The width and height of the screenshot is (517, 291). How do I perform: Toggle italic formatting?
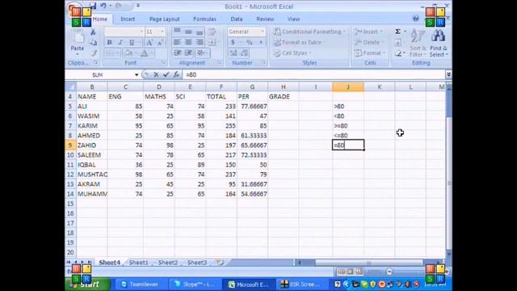[120, 42]
